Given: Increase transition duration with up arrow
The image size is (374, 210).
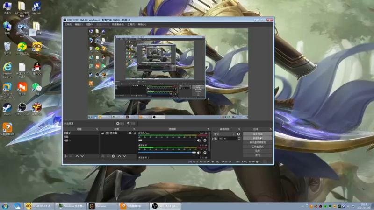Looking at the screenshot, I should pos(239,137).
